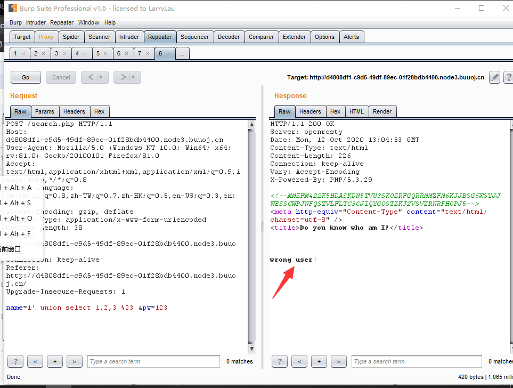
Task: Show response Headers view
Action: pos(310,111)
